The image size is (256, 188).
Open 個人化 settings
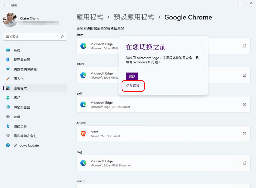pyautogui.click(x=35, y=79)
